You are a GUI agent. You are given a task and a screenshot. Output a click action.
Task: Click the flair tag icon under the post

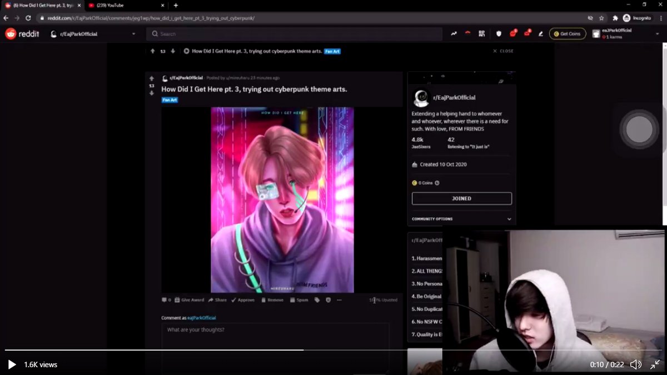(x=317, y=300)
